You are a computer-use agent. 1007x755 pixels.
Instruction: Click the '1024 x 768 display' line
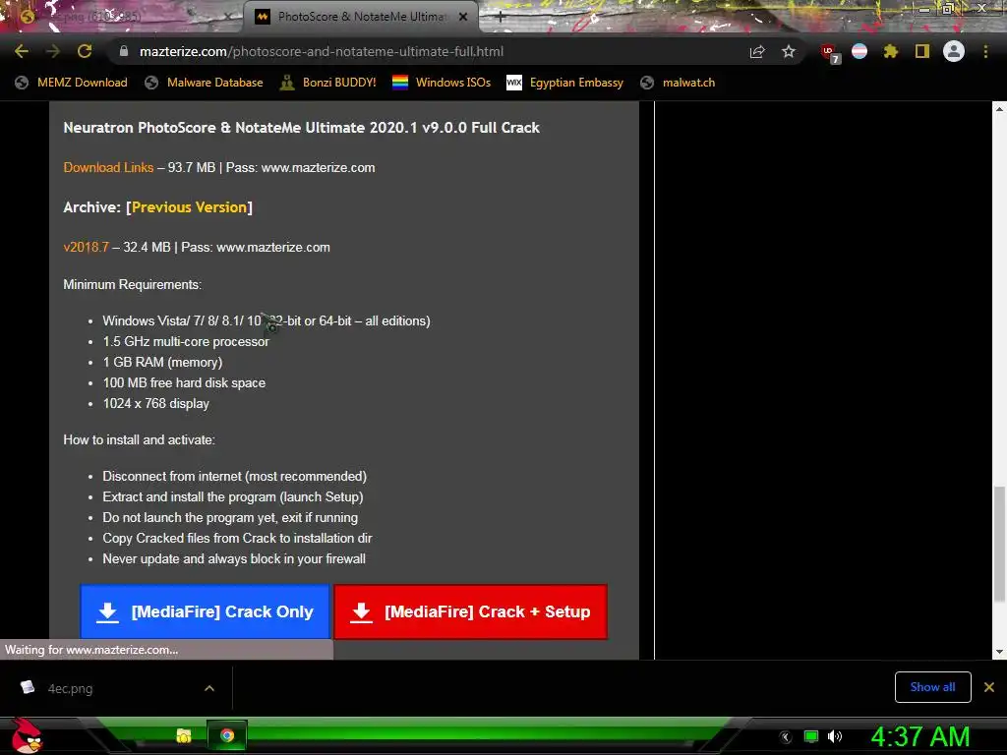(156, 404)
